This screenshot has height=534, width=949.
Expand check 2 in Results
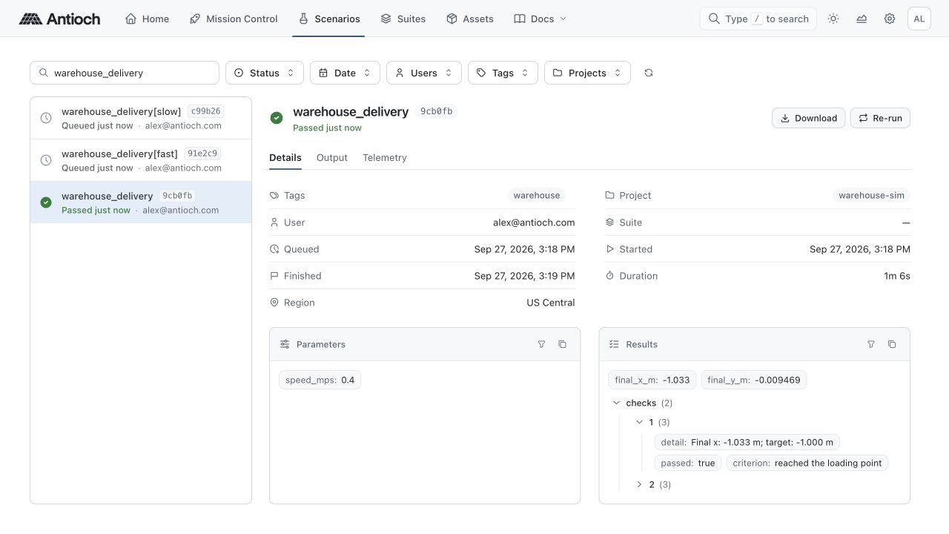640,484
